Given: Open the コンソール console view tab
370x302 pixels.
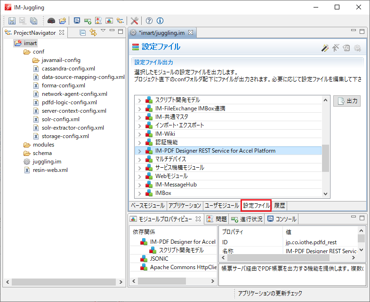Looking at the screenshot, I should 282,219.
